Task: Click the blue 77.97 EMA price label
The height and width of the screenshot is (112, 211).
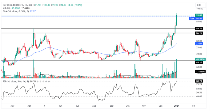Action: [199, 44]
